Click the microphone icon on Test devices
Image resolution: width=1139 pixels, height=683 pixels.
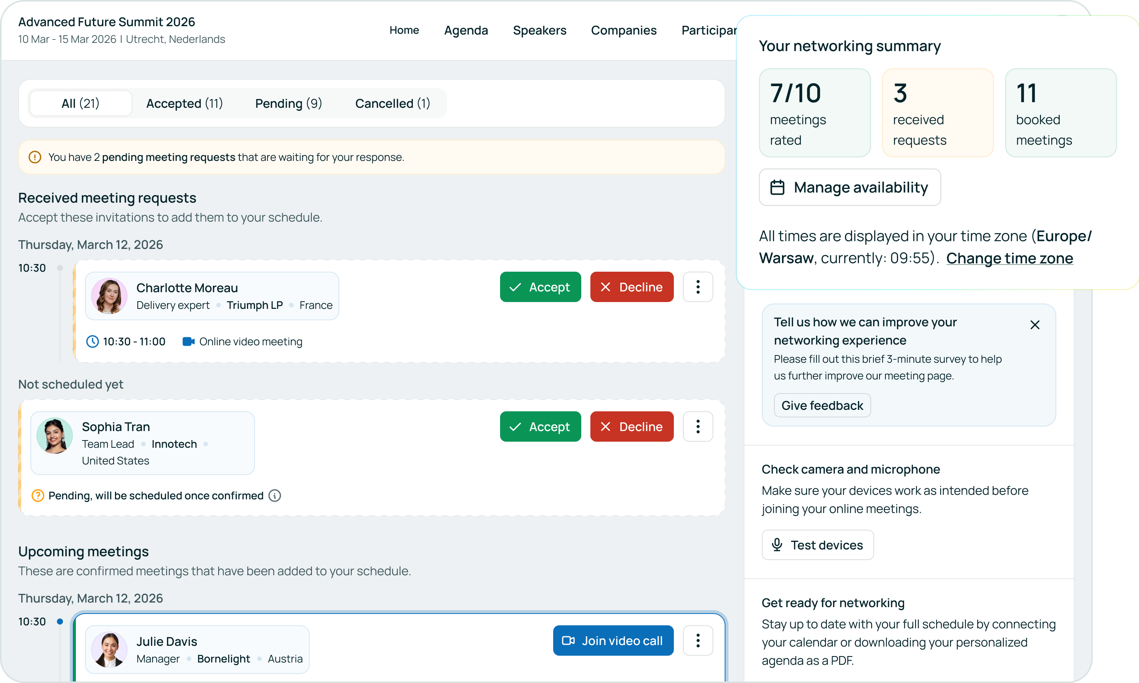777,545
